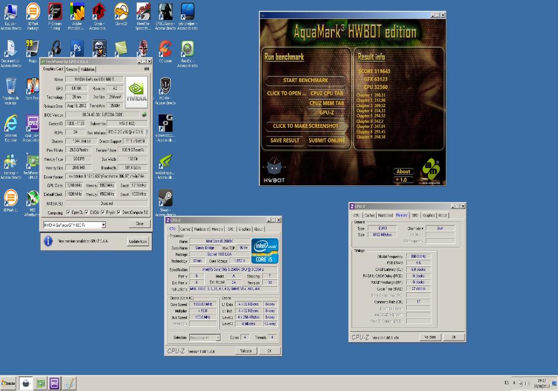Click the CPUZ CPU TAB button in AquaMark
The image size is (558, 391).
[x=326, y=93]
